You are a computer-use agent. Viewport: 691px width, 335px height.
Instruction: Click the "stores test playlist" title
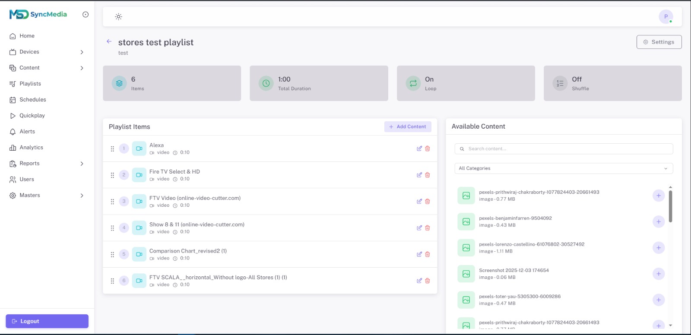click(x=156, y=42)
